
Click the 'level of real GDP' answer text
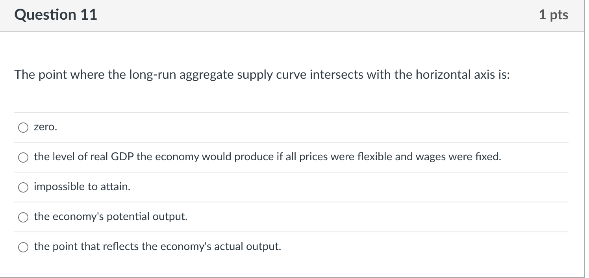[x=268, y=157]
